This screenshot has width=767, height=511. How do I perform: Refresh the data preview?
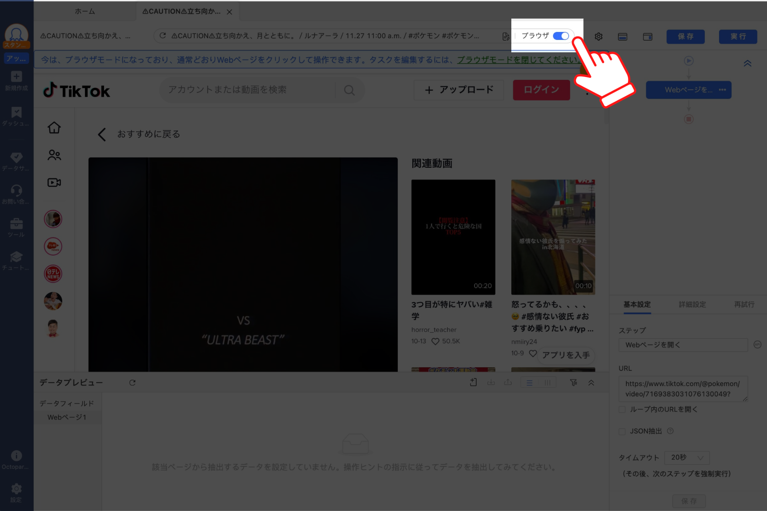tap(132, 382)
